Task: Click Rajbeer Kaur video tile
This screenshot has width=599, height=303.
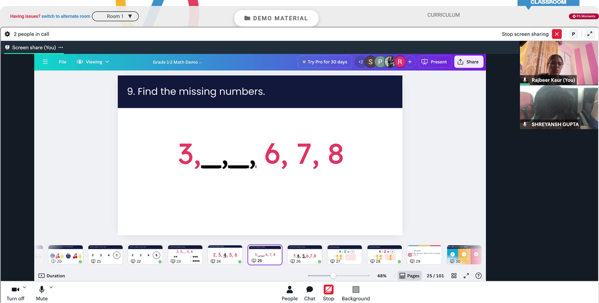Action: [559, 63]
